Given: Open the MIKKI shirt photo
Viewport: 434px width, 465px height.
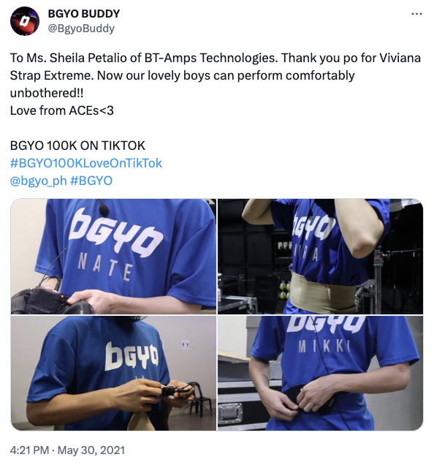Looking at the screenshot, I should 321,373.
